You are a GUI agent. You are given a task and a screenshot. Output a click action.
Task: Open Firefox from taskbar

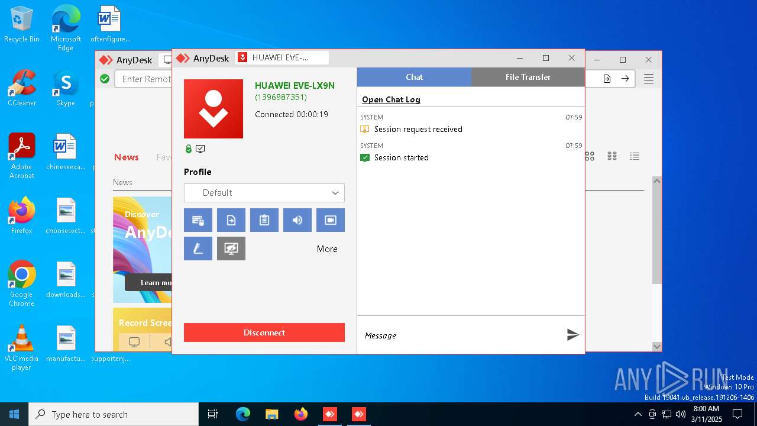coord(301,414)
